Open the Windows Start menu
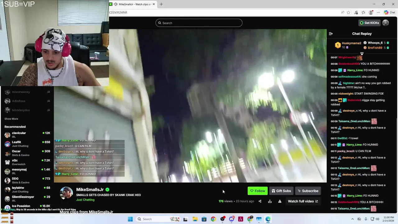The image size is (398, 224). (x=130, y=219)
